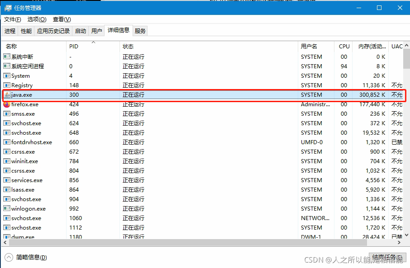Click the 系统空闲进程 row icon
410x268 pixels.
click(x=7, y=66)
